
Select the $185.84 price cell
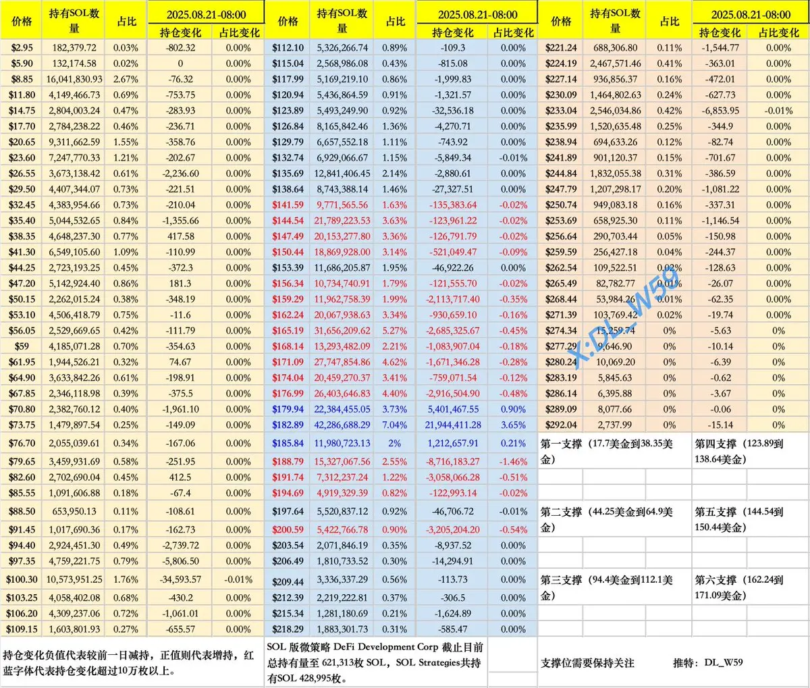click(288, 444)
